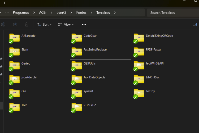This screenshot has height=133, width=199.
Task: Select the FPDF-Pascal folder icon
Action: 139,52
